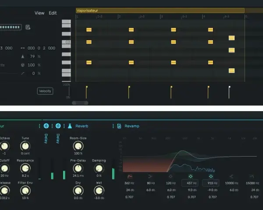Click the Pre-Delay knob
Screen dimensions: 263x210
pos(78,168)
